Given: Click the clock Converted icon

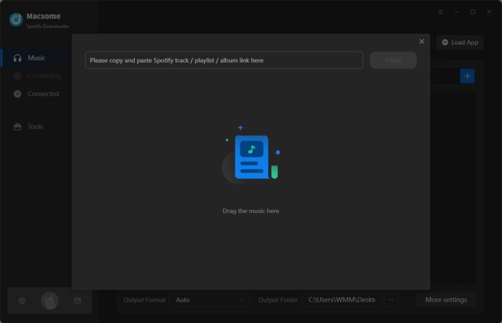Looking at the screenshot, I should pos(18,94).
